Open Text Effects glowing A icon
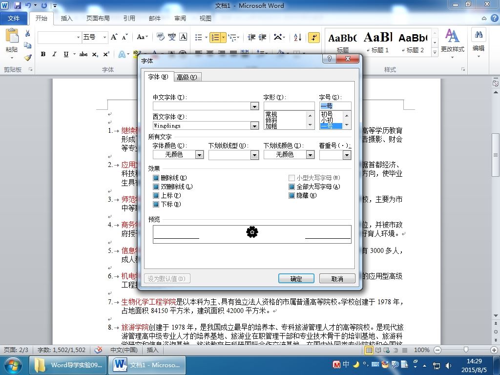Screen dimensions: 500x375 122,54
